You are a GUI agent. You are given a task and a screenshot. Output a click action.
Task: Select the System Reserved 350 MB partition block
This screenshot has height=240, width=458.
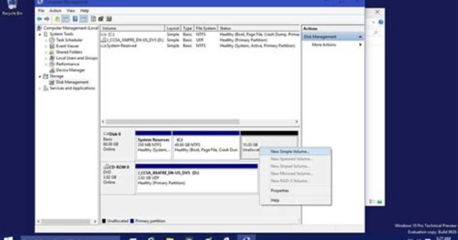click(x=153, y=145)
